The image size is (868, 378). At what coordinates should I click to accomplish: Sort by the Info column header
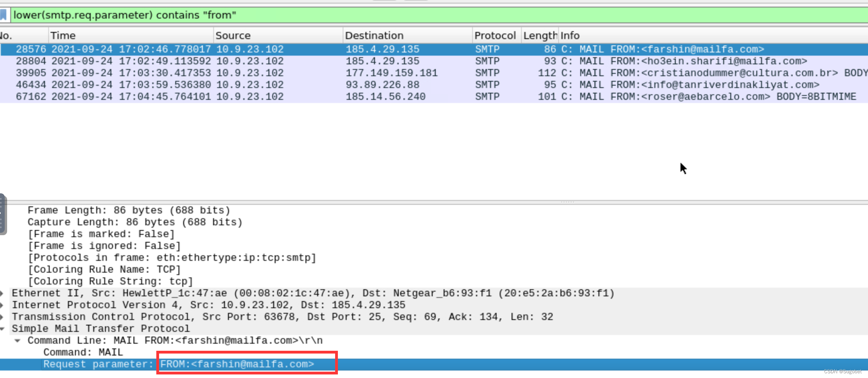713,36
